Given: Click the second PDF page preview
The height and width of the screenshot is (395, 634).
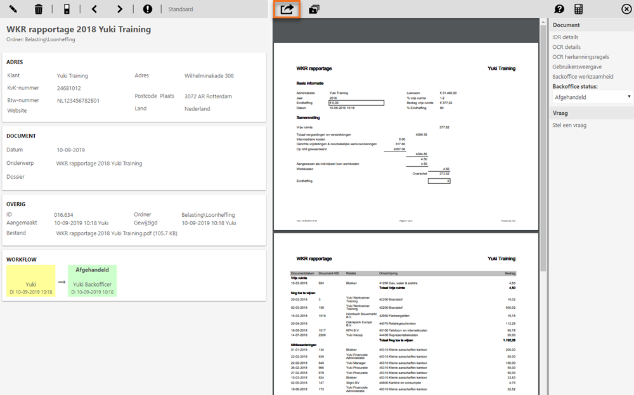Looking at the screenshot, I should coord(406,314).
